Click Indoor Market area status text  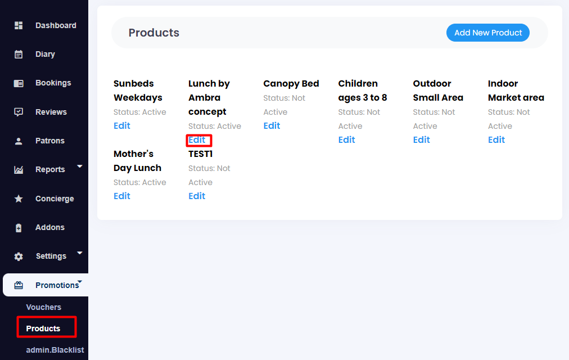tap(509, 119)
